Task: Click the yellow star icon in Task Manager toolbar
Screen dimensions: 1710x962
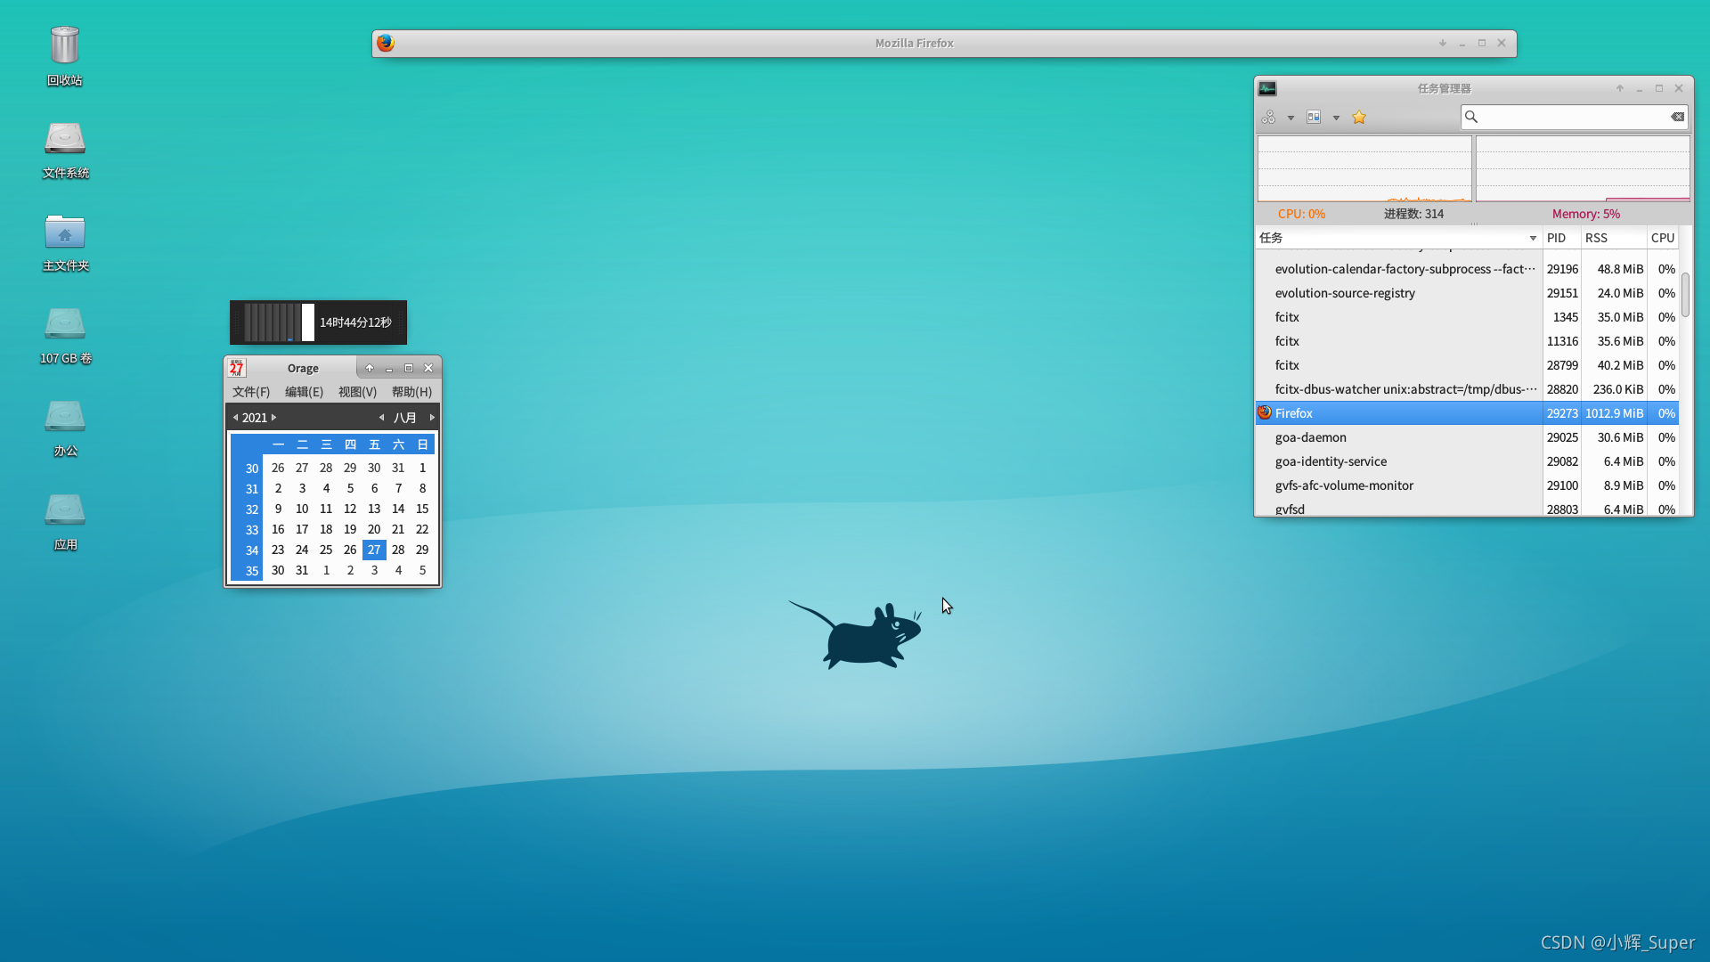Action: (x=1359, y=117)
